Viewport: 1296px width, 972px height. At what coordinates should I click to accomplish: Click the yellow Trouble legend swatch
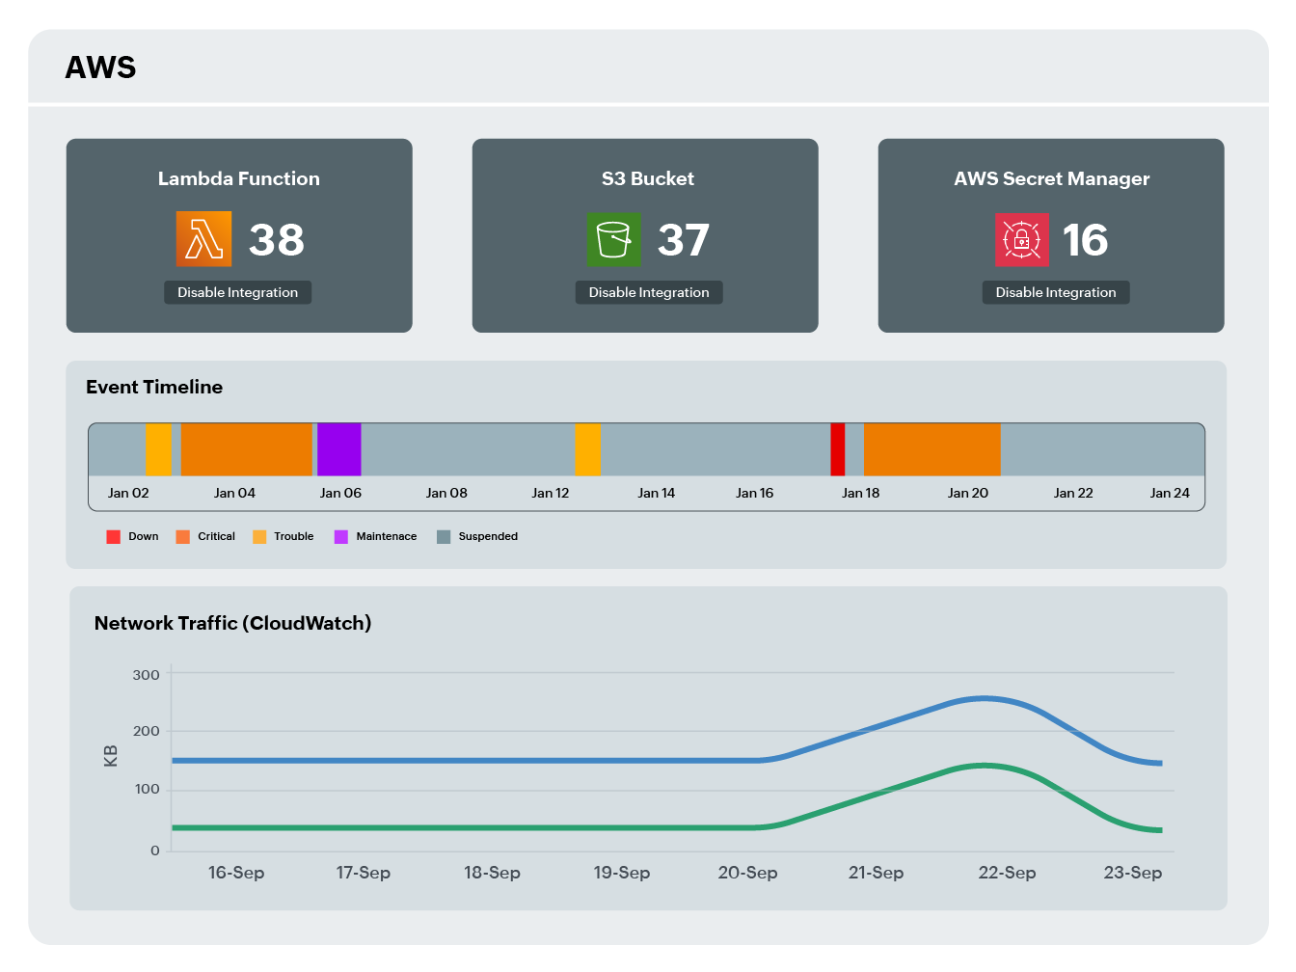(259, 536)
